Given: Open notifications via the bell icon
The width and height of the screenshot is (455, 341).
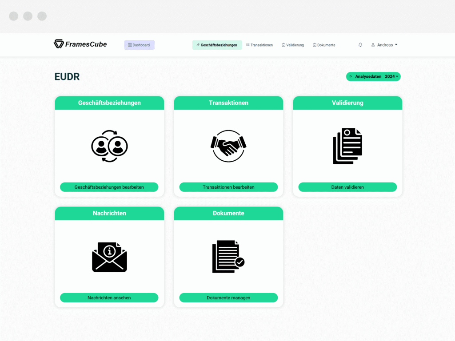Looking at the screenshot, I should point(360,45).
